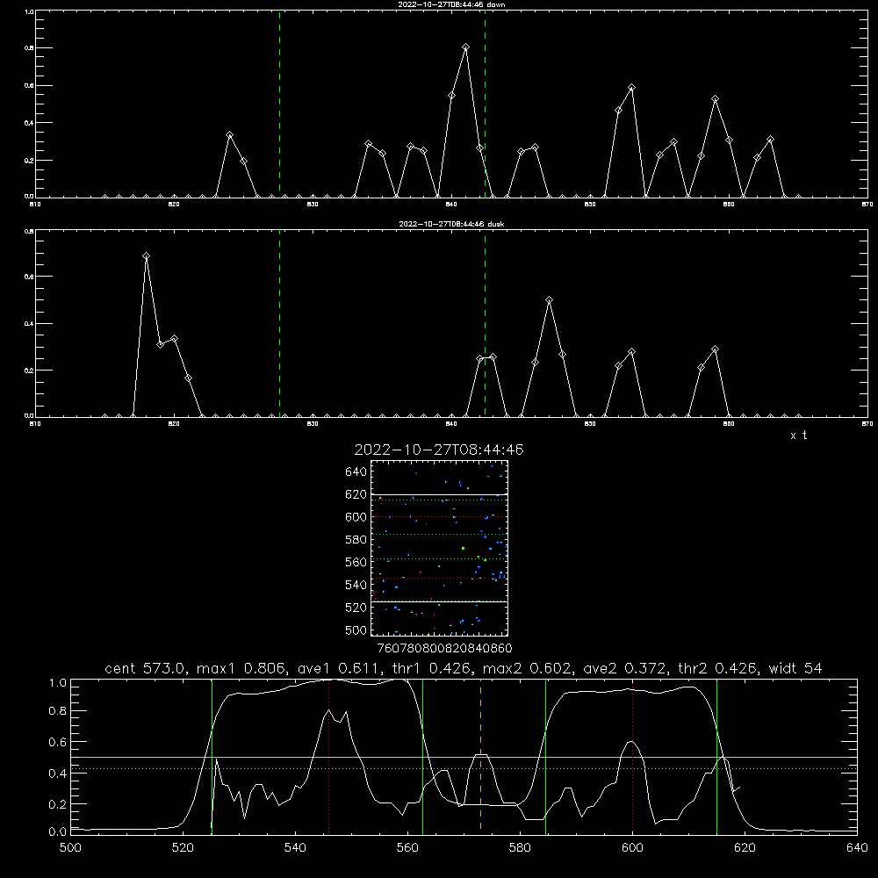The image size is (878, 878).
Task: Click the 560 x-axis label in bottom plot
Action: [407, 848]
